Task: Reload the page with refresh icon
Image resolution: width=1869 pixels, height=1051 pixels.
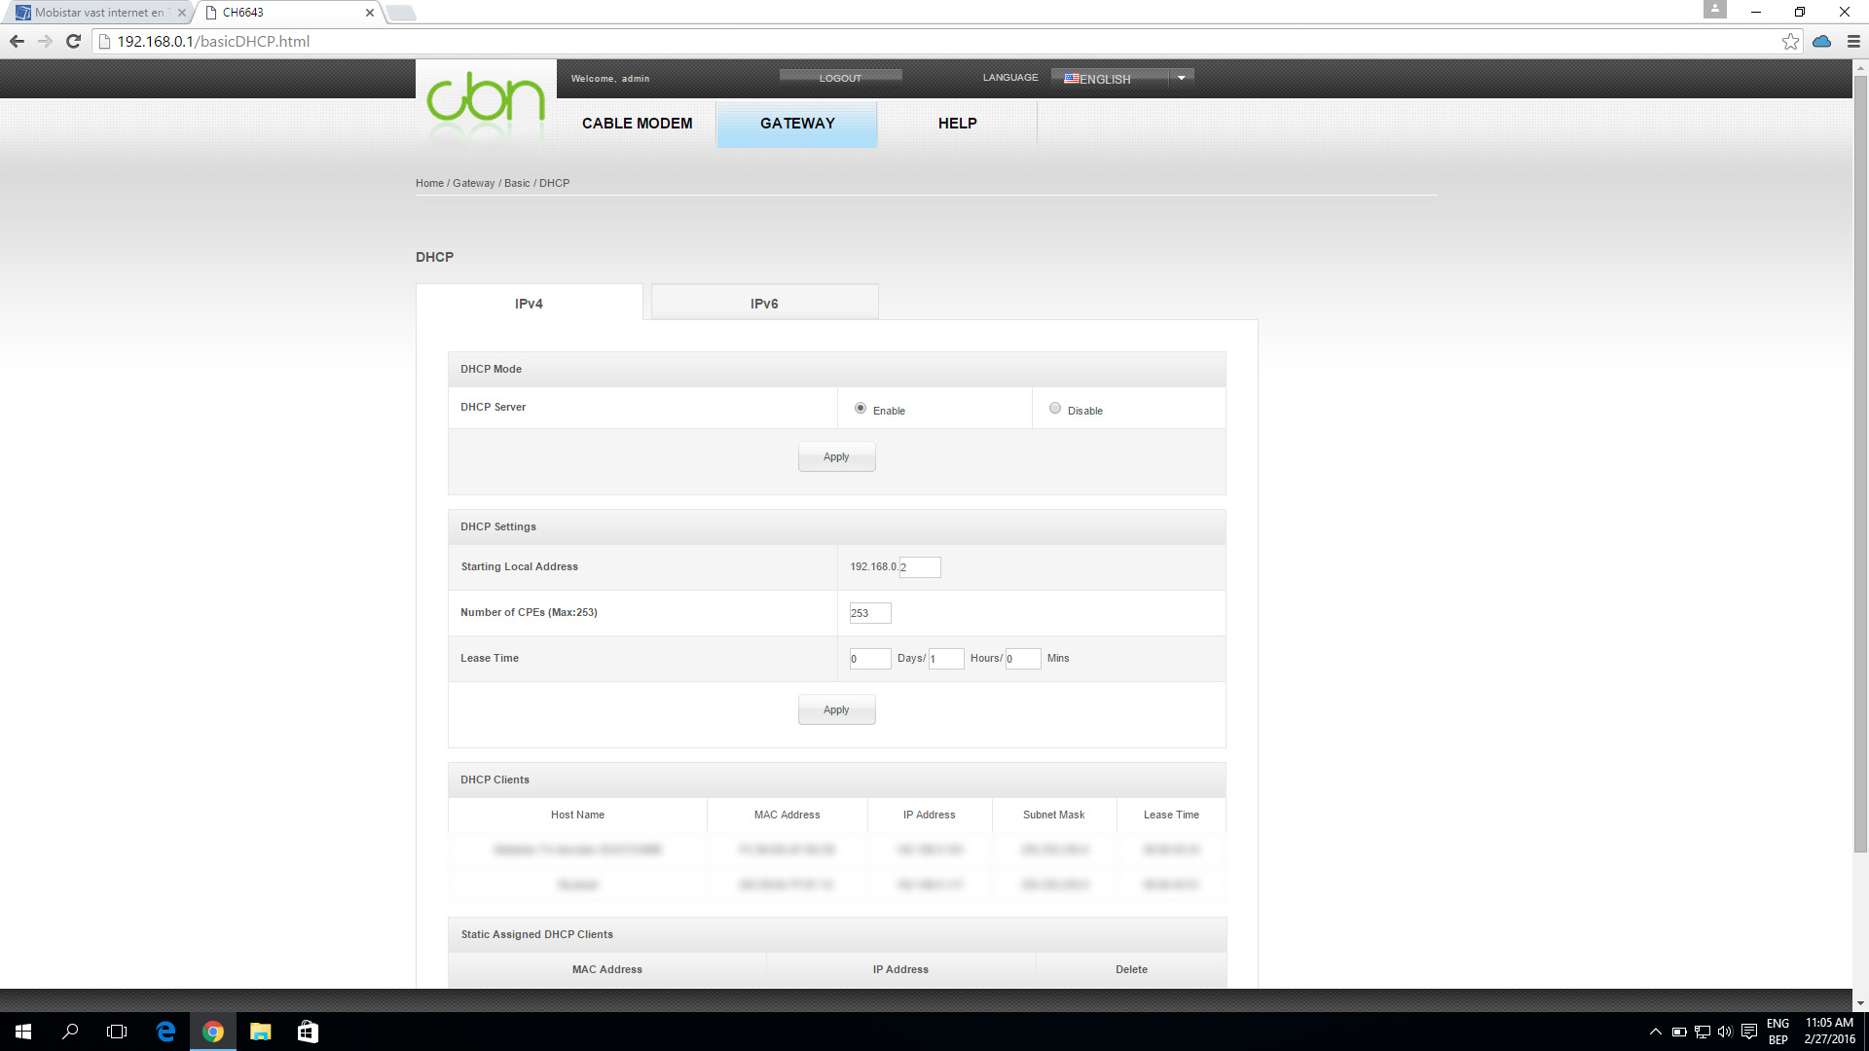Action: click(x=73, y=41)
